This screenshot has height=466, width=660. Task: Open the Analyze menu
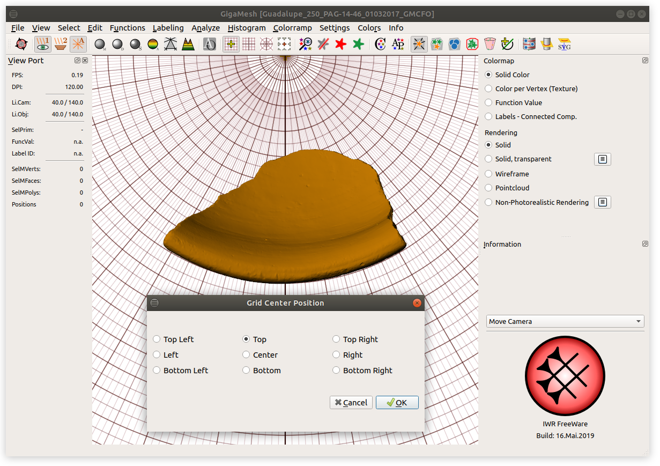pos(205,28)
